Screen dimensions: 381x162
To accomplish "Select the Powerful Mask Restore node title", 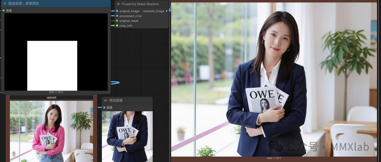I will tap(140, 4).
